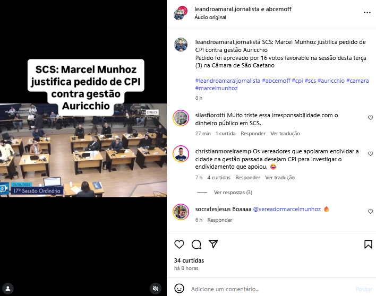Open the emoji picker smiley icon
Viewport: 376px width, 296px height.
pos(179,289)
